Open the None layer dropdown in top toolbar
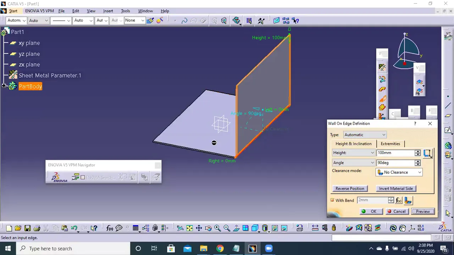 [x=134, y=21]
